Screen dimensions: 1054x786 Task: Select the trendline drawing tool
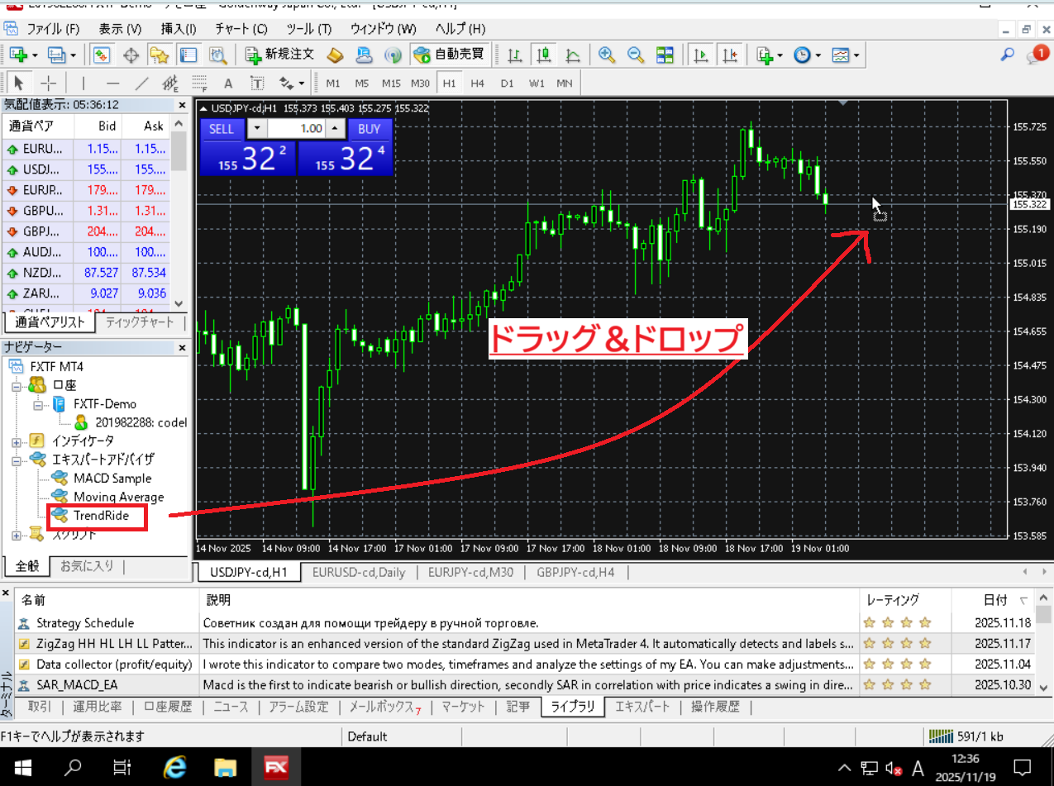(142, 83)
